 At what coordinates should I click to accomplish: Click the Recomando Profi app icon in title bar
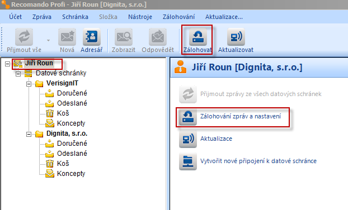[x=5, y=4]
